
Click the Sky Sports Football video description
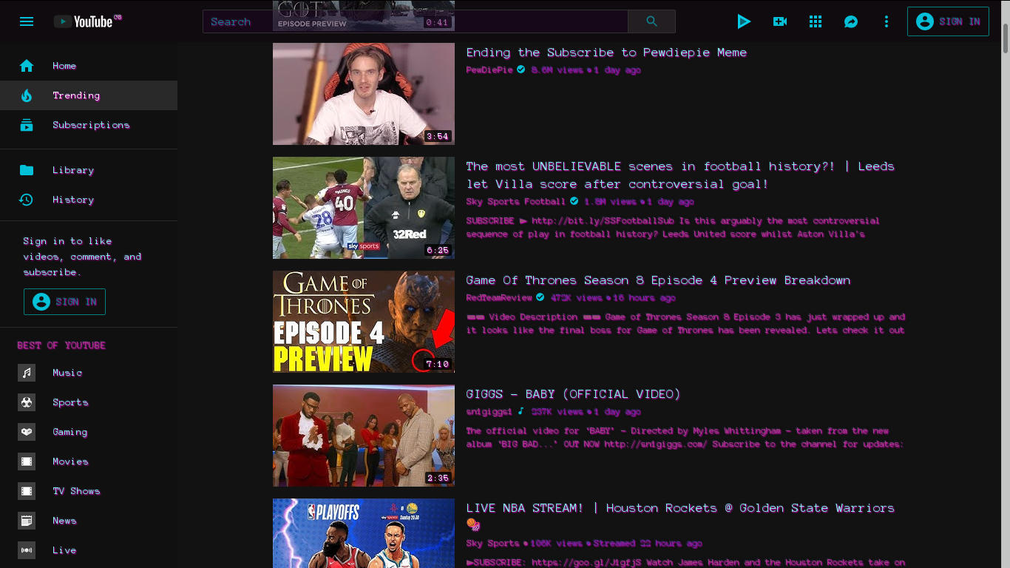[673, 228]
